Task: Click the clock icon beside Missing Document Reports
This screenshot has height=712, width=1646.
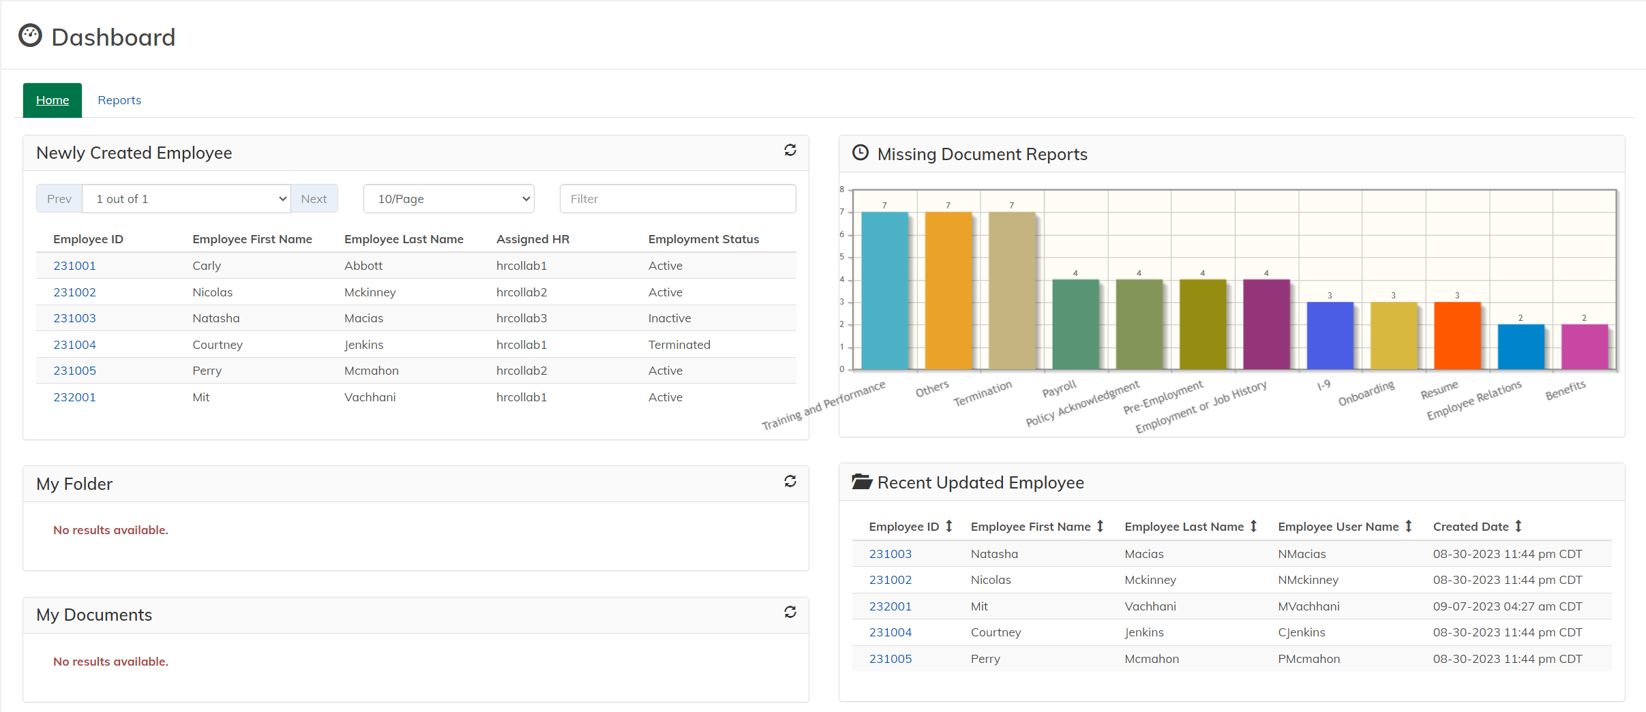Action: 861,153
